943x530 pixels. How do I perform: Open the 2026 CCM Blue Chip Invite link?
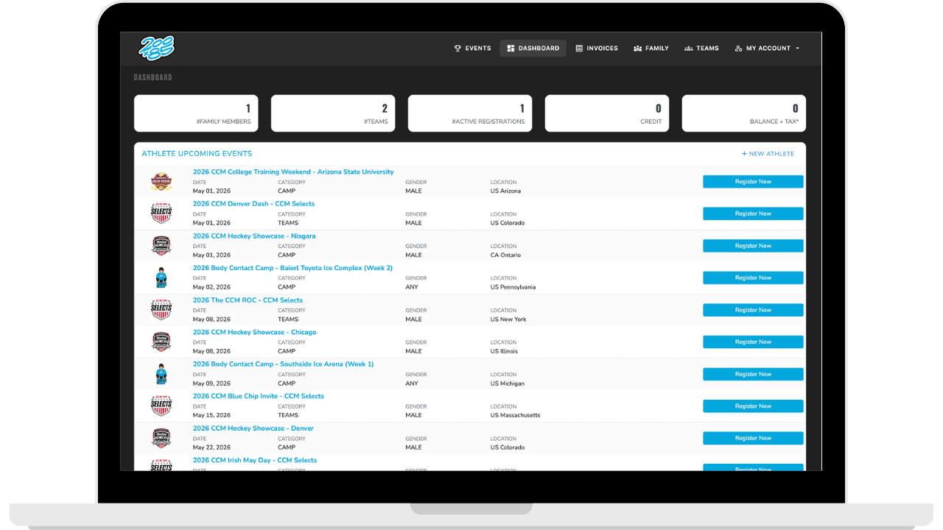click(259, 396)
